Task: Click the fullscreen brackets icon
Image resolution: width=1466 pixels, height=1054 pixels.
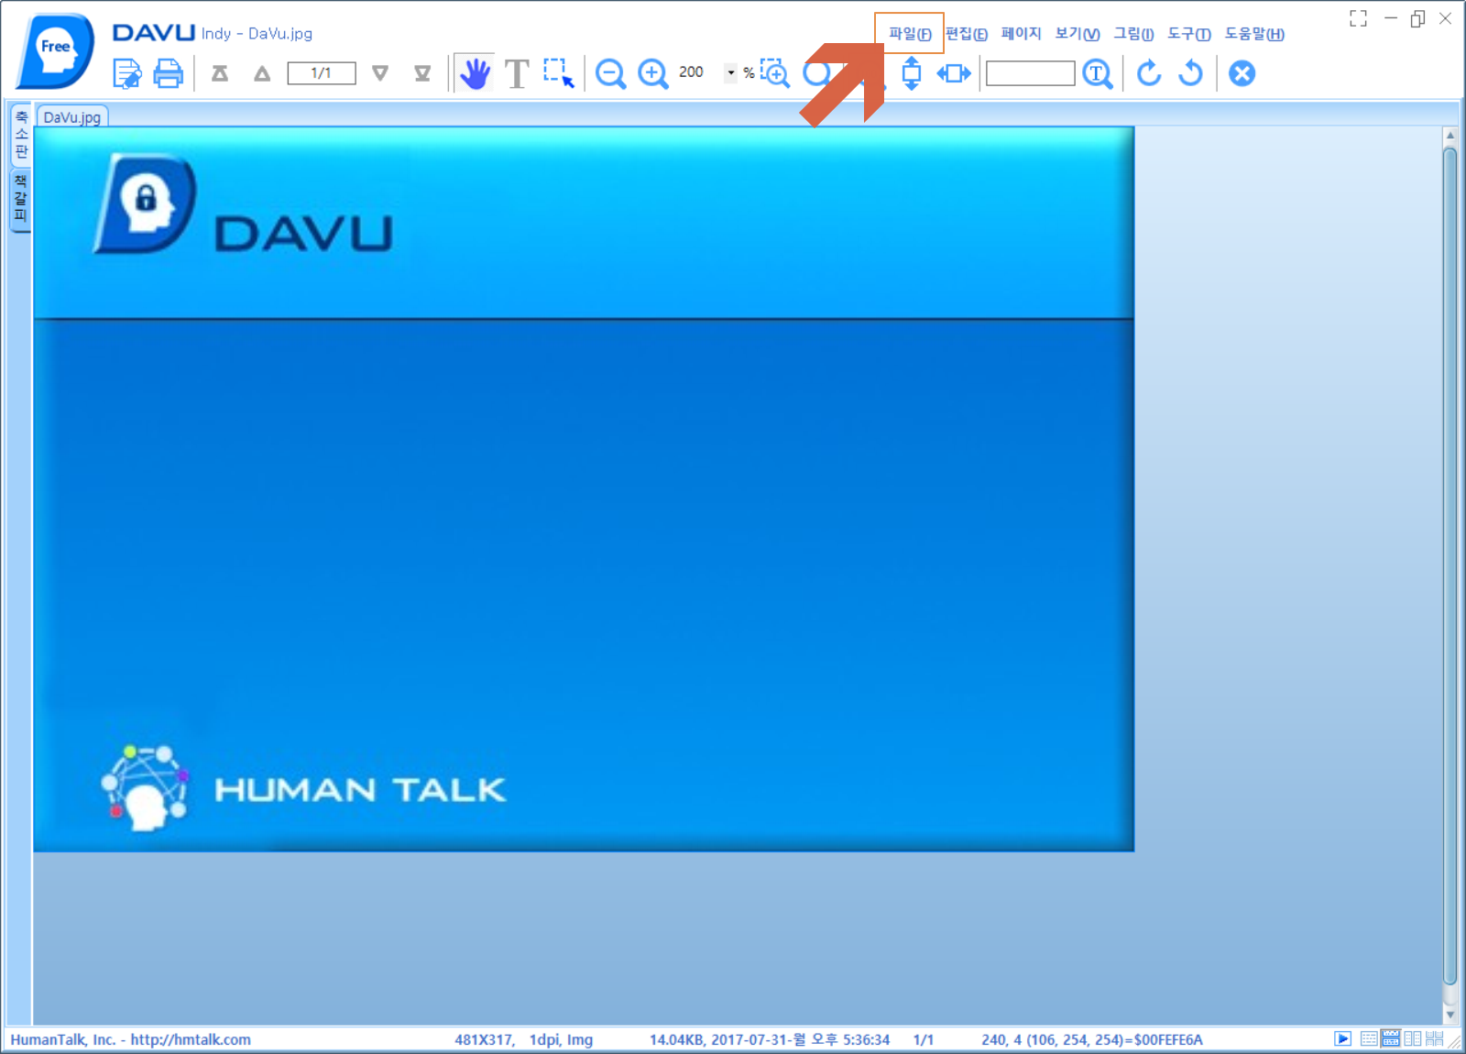Action: click(1358, 18)
